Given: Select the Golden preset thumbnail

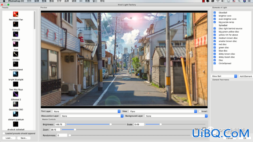Looking at the screenshot, I should 16,54.
